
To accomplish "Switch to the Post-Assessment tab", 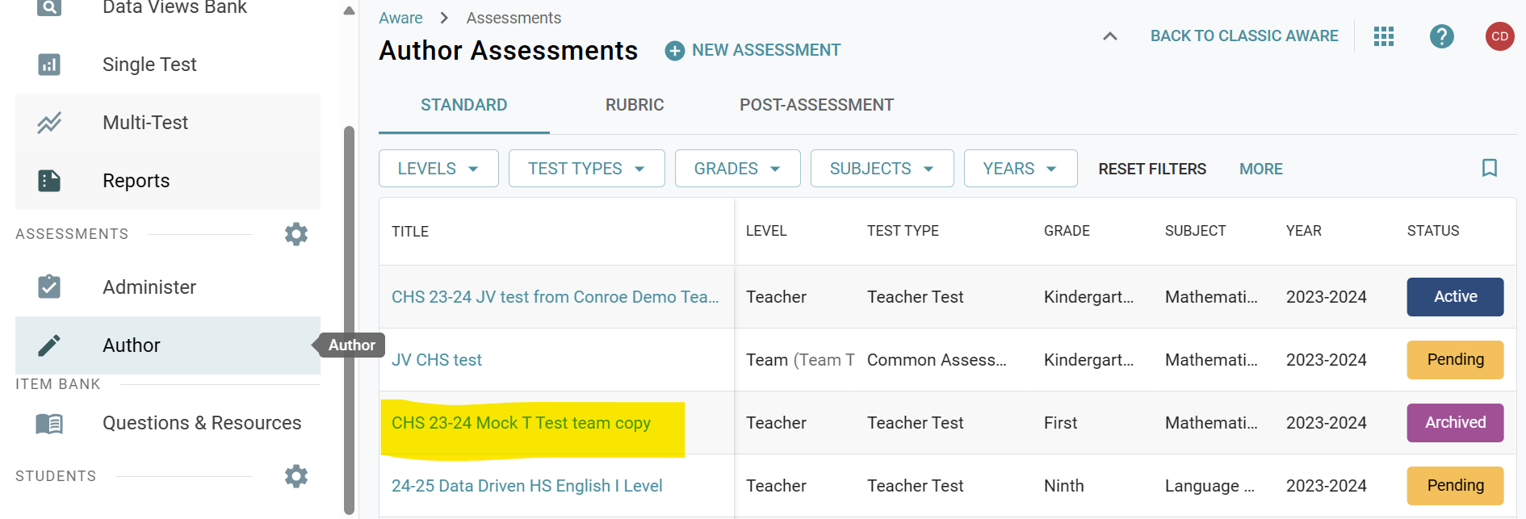I will point(816,105).
